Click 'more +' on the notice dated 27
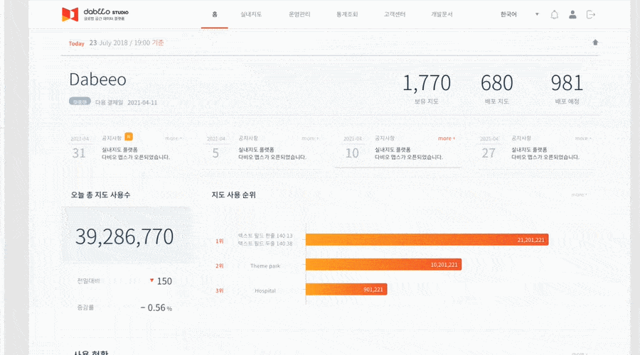 click(x=583, y=138)
